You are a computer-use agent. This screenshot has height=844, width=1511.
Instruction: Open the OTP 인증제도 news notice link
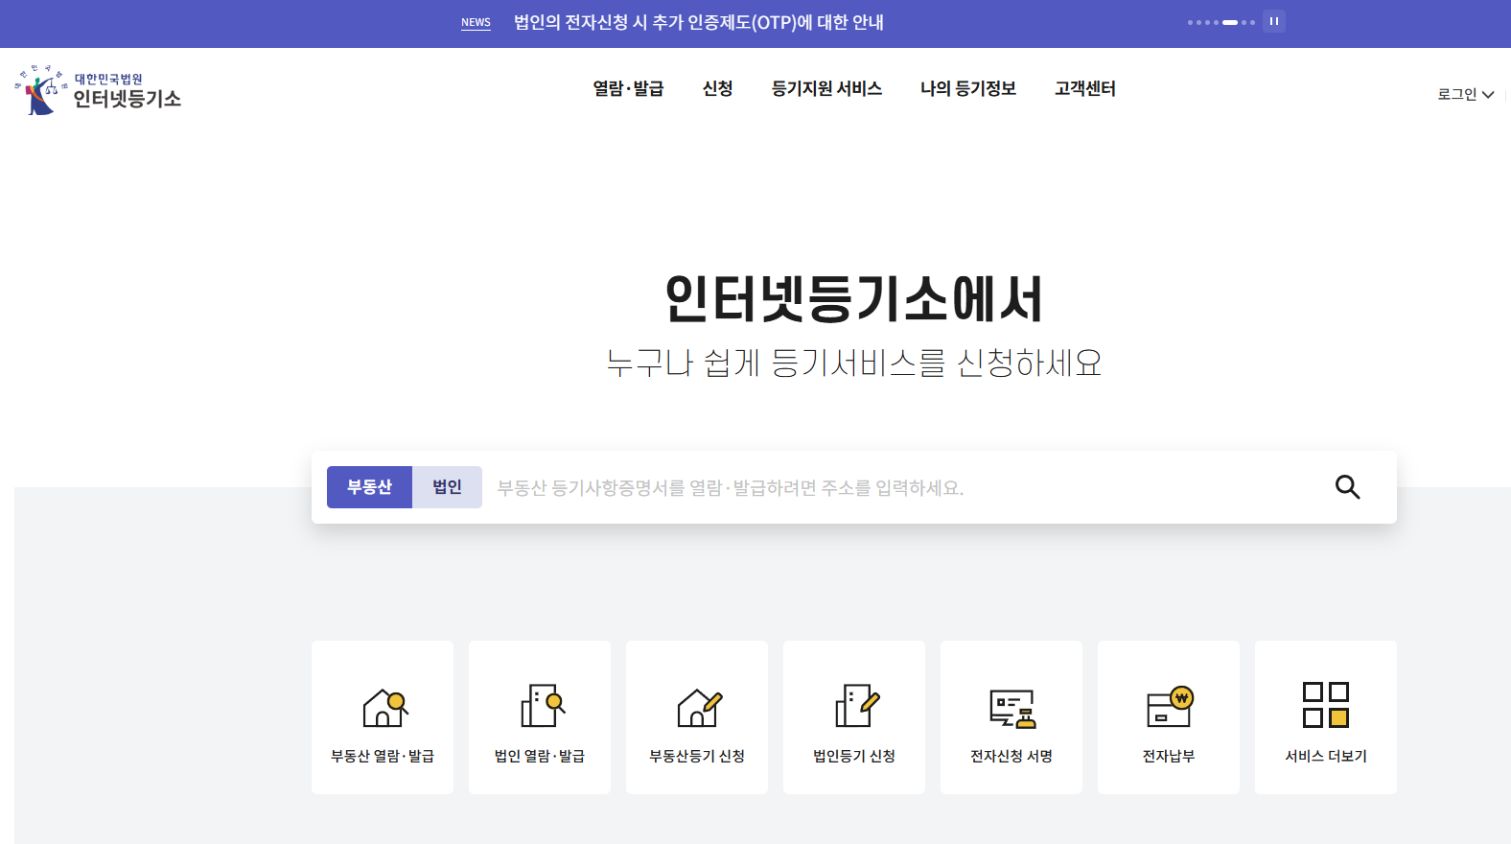[699, 22]
